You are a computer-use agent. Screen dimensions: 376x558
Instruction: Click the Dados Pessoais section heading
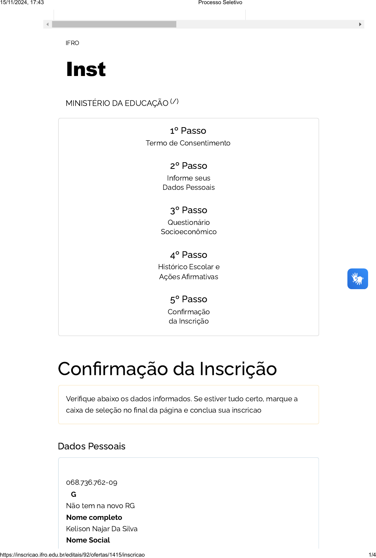pyautogui.click(x=92, y=446)
